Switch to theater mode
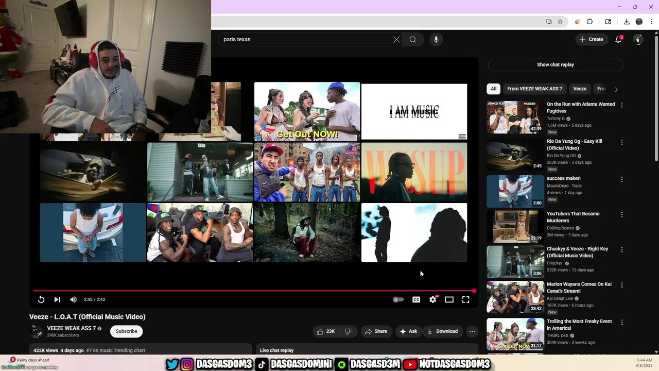Screen dimensions: 659x371 click(x=449, y=299)
